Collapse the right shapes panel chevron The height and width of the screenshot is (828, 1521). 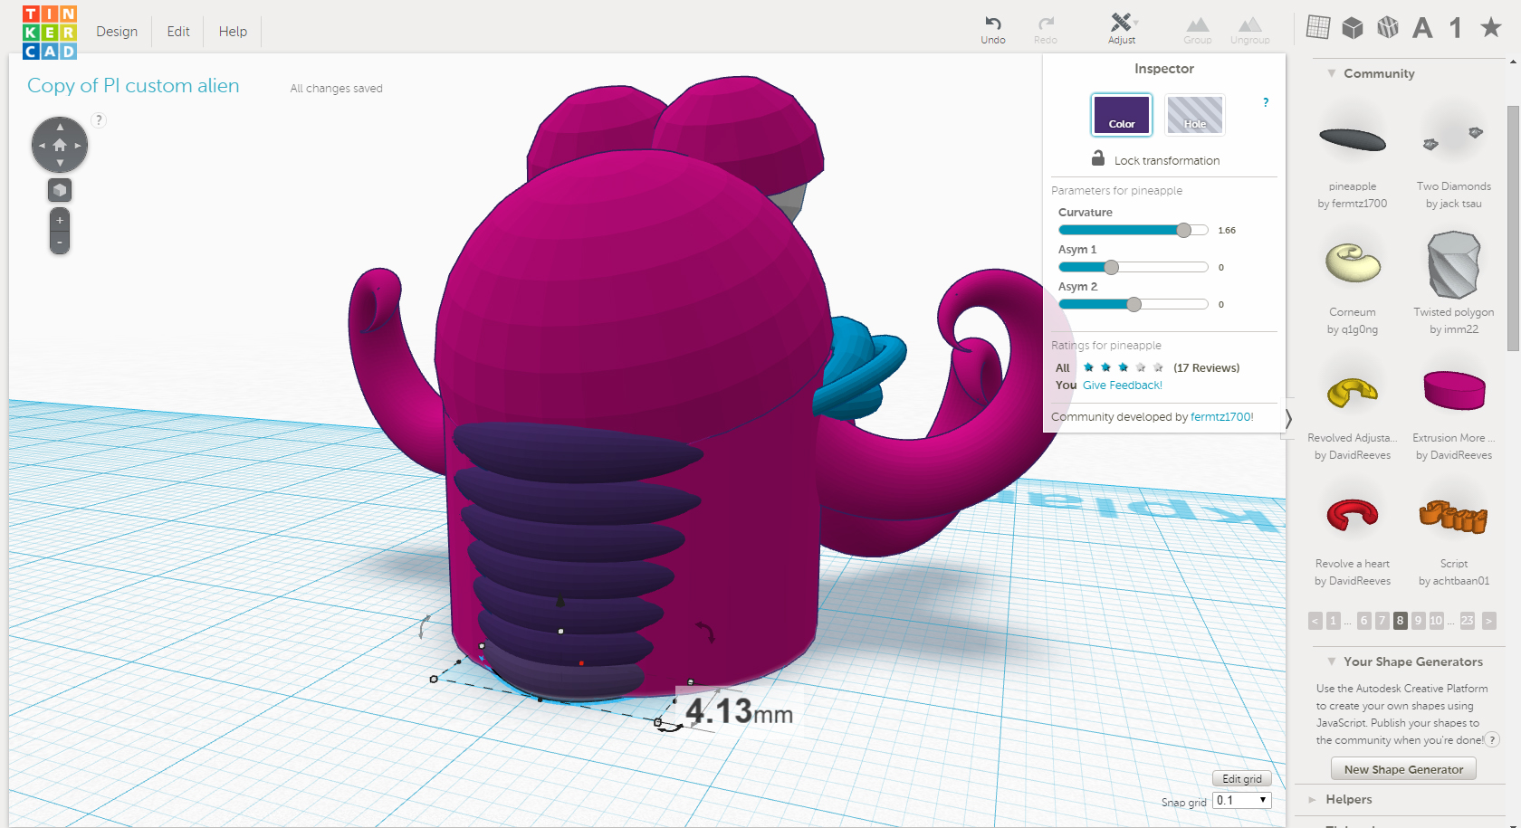tap(1288, 419)
